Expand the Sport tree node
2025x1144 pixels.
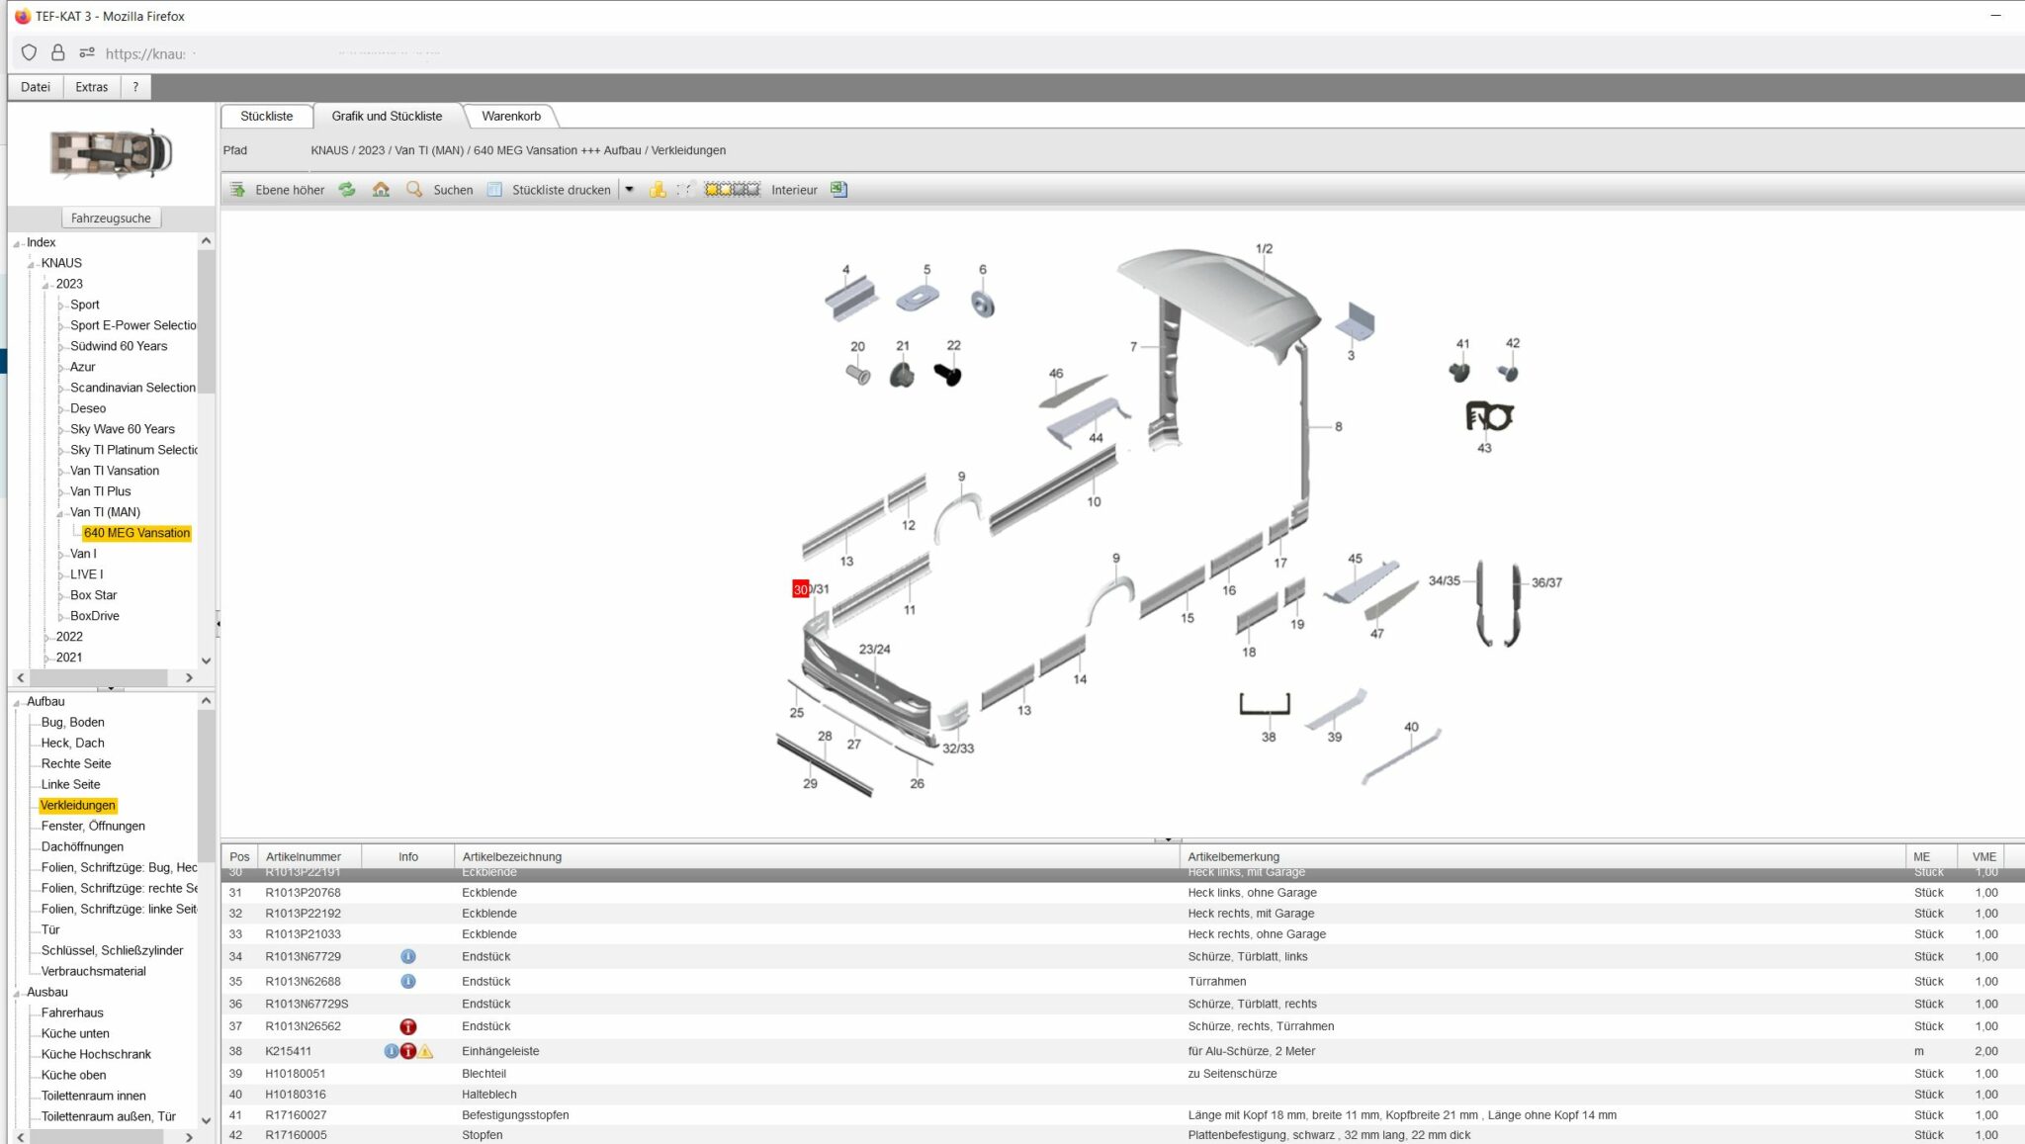pyautogui.click(x=61, y=306)
